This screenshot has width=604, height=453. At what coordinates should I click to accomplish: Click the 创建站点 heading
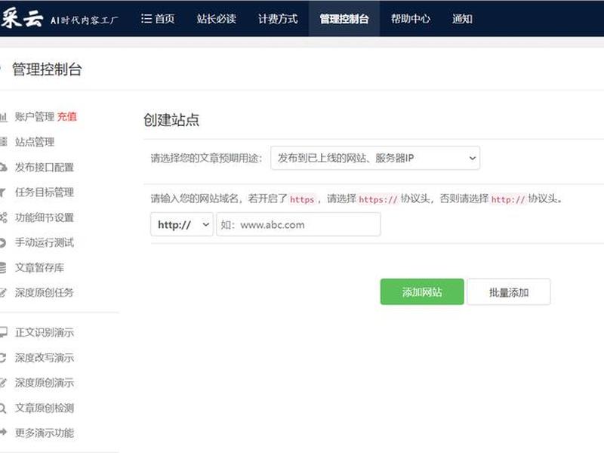(x=171, y=120)
